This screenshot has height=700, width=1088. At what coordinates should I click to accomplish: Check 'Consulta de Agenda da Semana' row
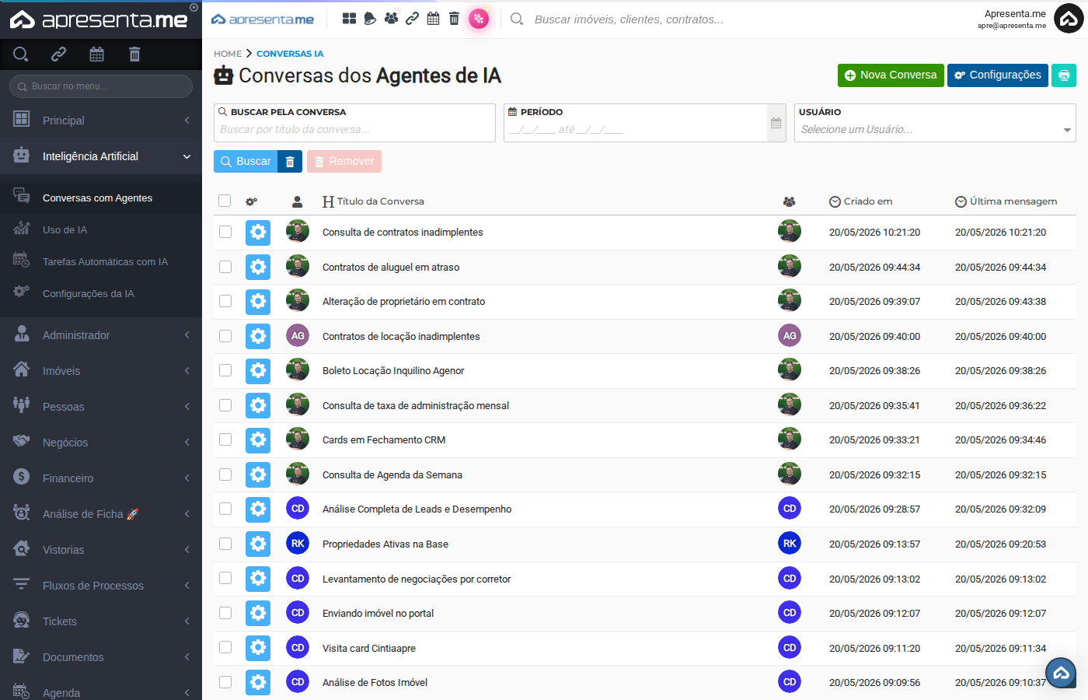pos(225,474)
